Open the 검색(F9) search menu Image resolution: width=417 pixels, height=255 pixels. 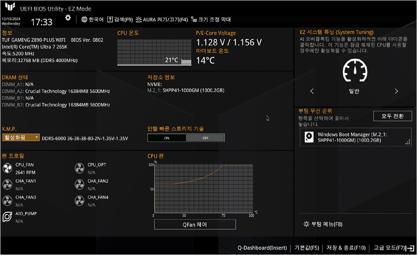coord(120,20)
